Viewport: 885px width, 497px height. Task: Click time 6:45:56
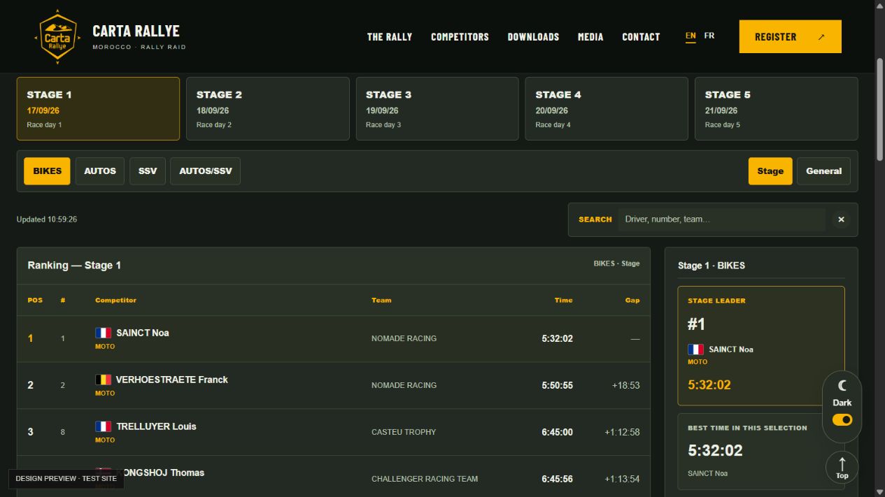557,479
